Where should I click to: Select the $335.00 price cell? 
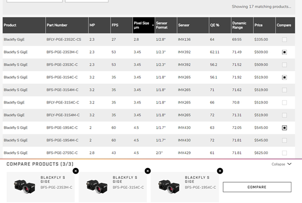(x=261, y=39)
